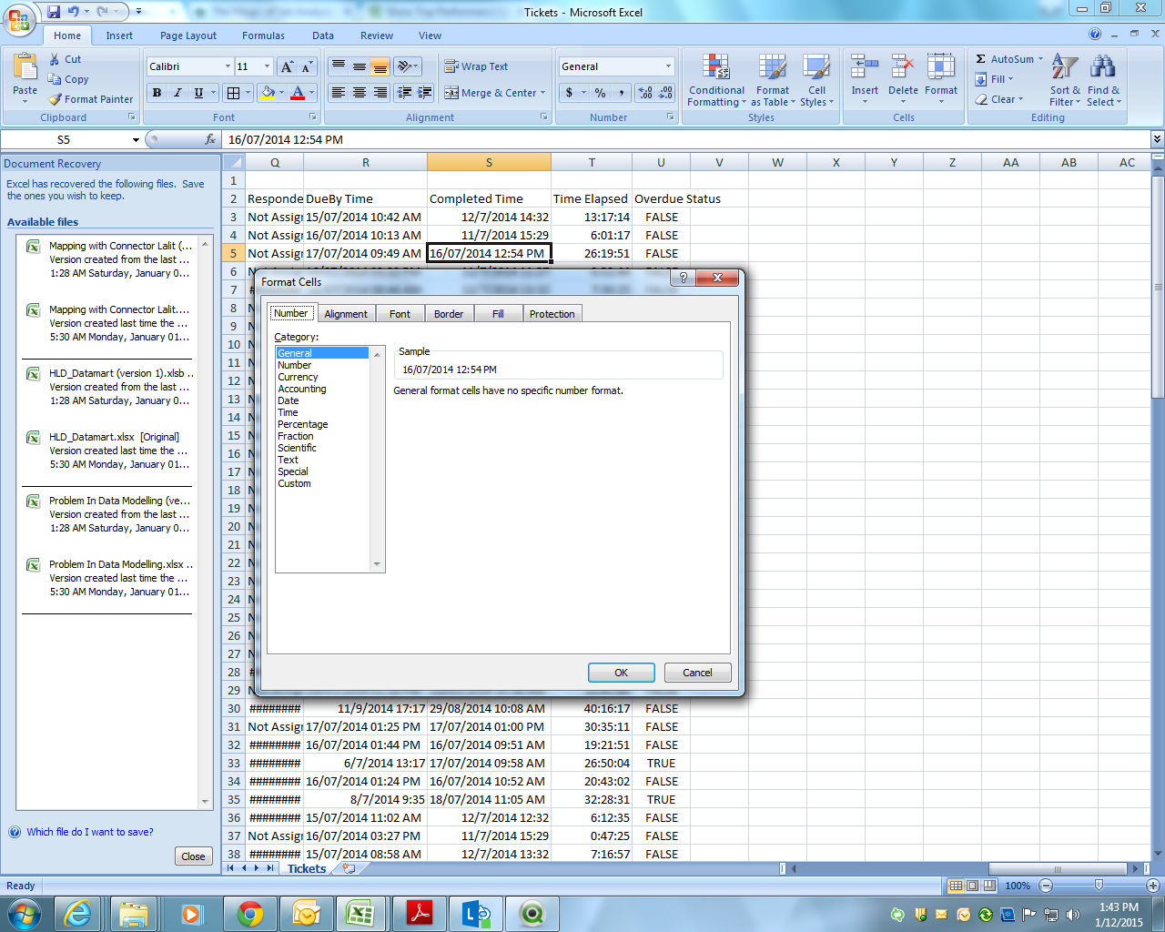Open the font size dropdown
The width and height of the screenshot is (1165, 932).
pos(267,66)
